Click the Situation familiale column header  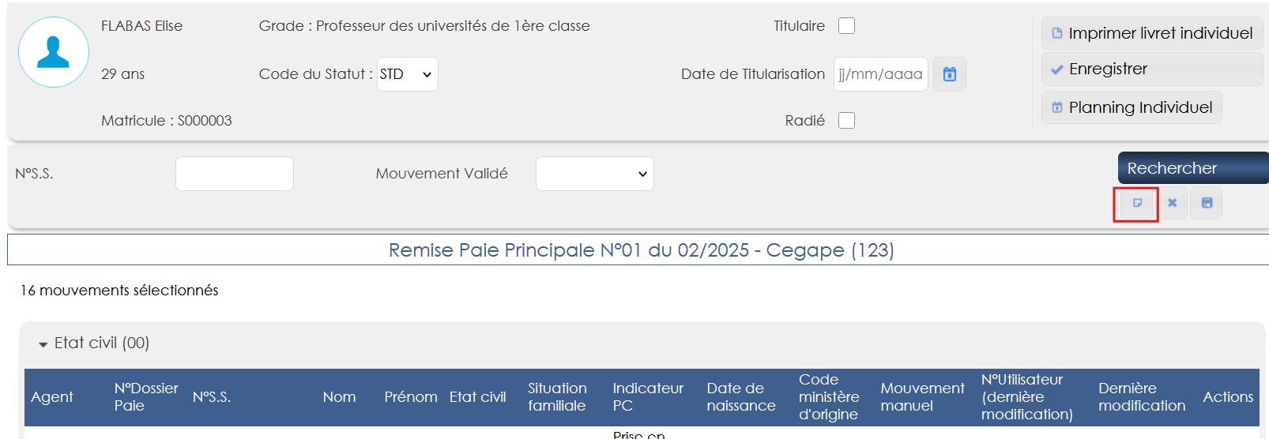pyautogui.click(x=557, y=397)
